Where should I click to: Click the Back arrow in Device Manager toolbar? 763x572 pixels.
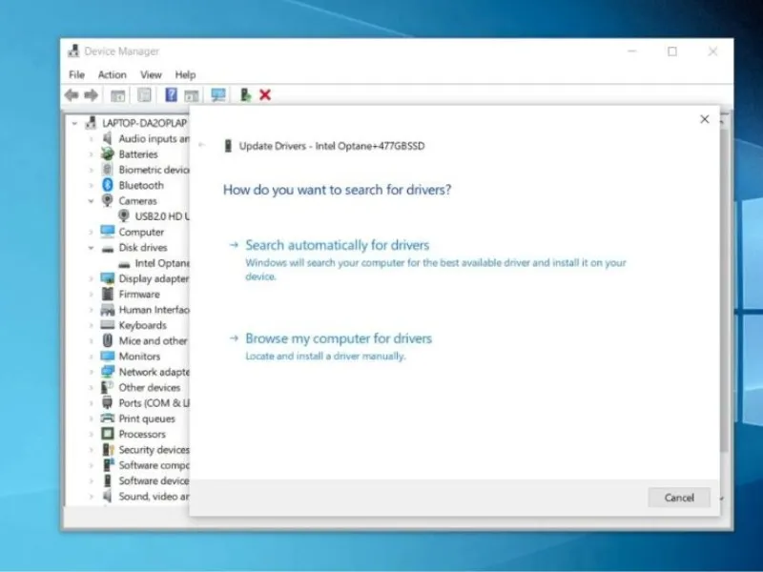72,95
